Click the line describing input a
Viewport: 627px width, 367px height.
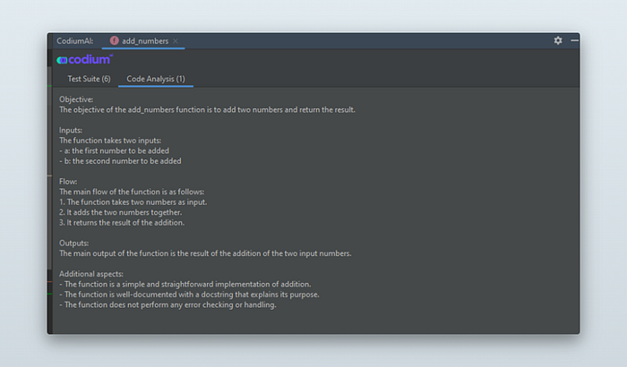click(114, 150)
